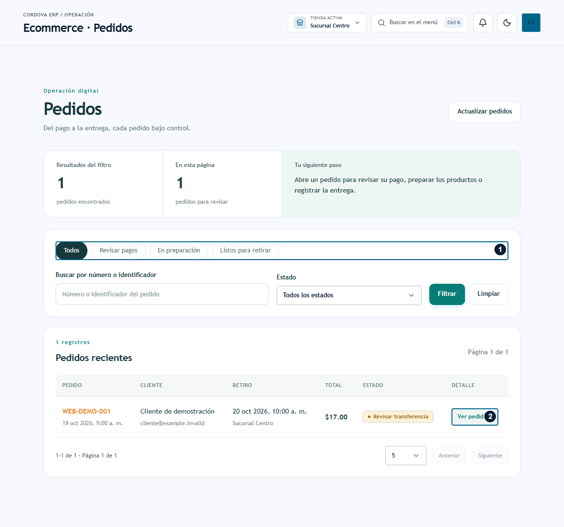Click the TOTAL column header
This screenshot has width=564, height=527.
tap(334, 386)
